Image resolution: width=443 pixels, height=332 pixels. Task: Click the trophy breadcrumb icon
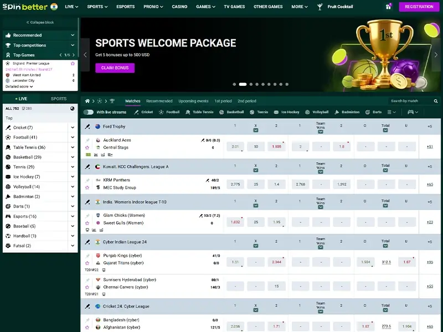(x=112, y=101)
